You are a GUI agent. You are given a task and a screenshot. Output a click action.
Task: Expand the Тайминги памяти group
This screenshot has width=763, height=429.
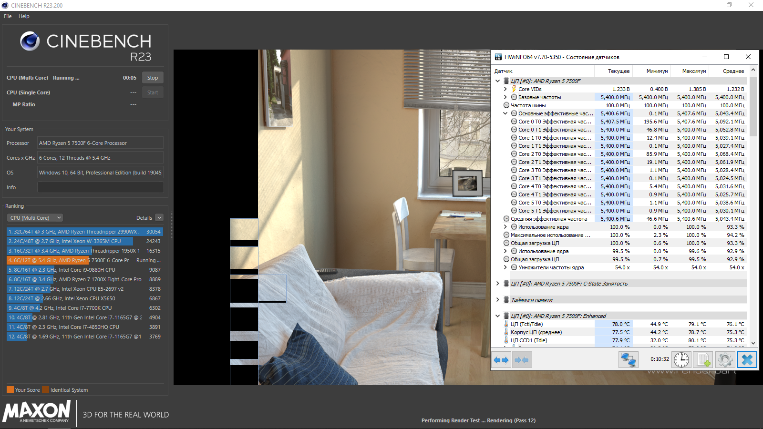(497, 300)
